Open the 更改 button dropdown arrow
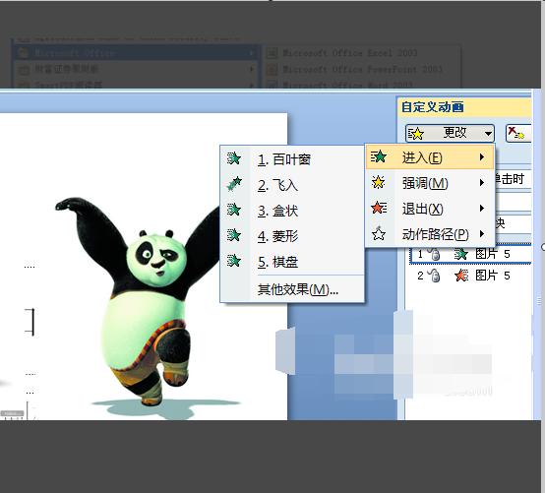The image size is (545, 493). (x=488, y=134)
